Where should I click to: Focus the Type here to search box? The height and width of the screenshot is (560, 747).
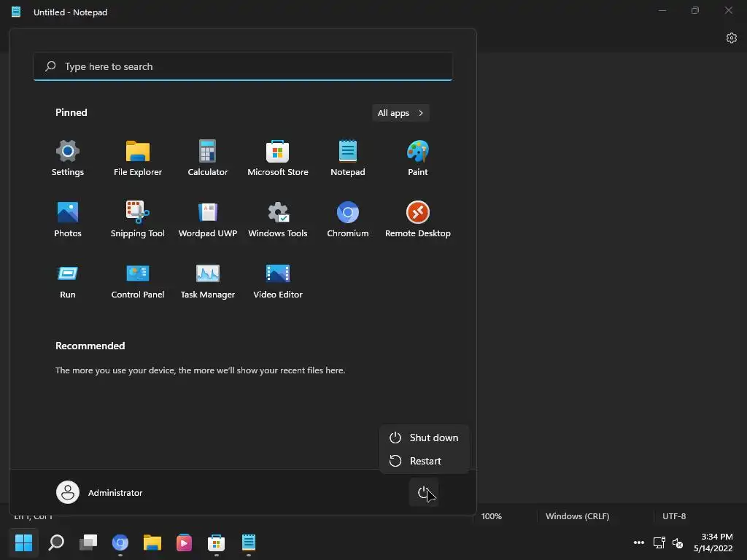pos(243,66)
